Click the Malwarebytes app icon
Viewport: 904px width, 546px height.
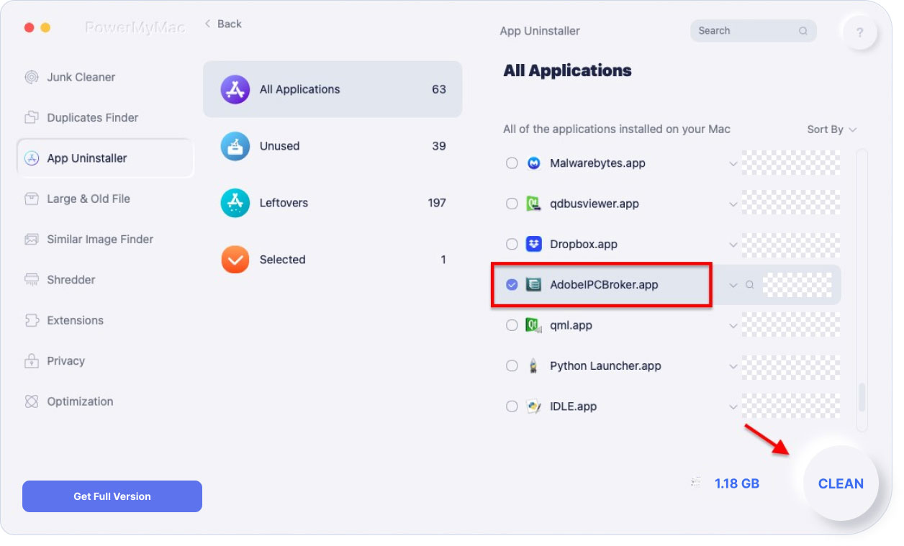coord(533,163)
